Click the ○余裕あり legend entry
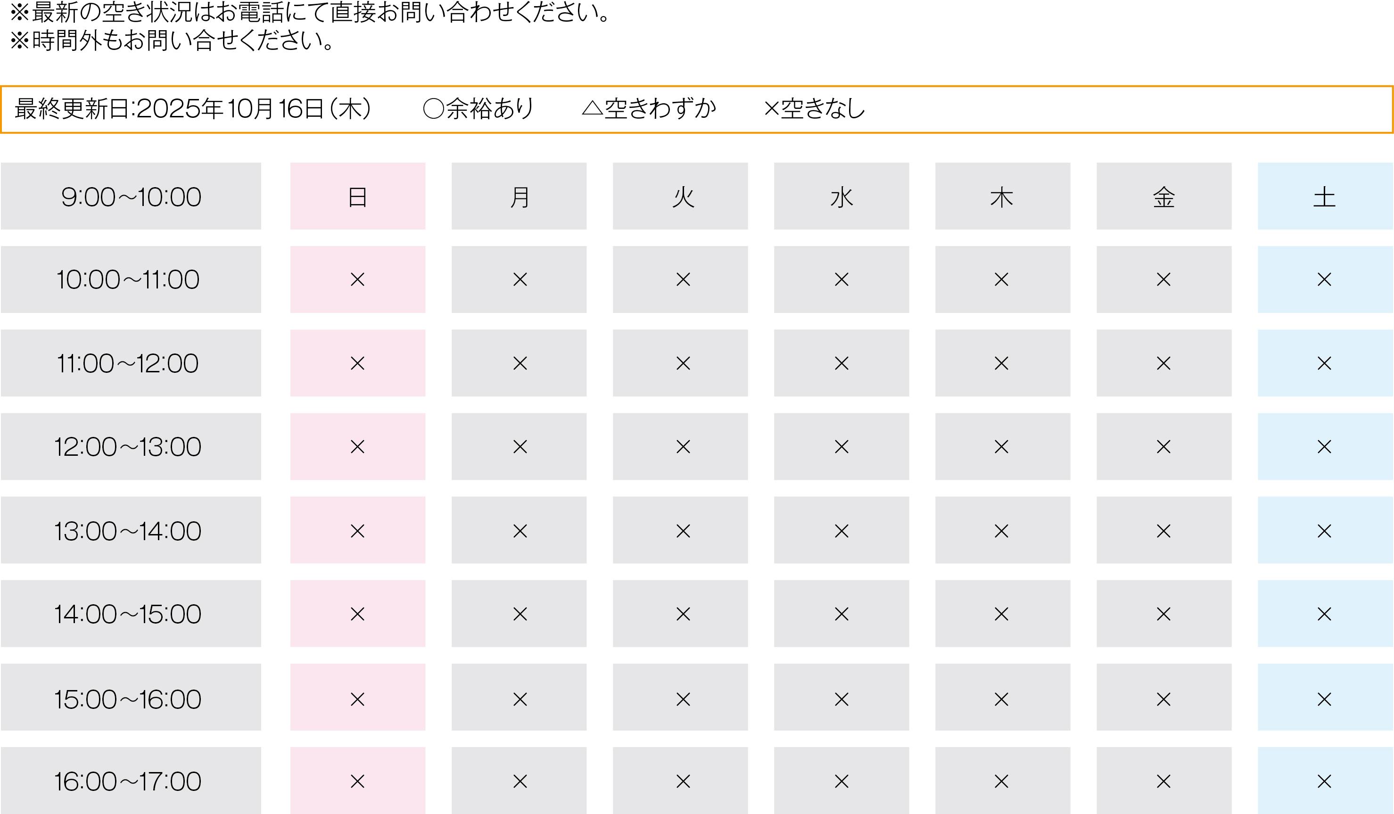Image resolution: width=1394 pixels, height=814 pixels. 478,108
